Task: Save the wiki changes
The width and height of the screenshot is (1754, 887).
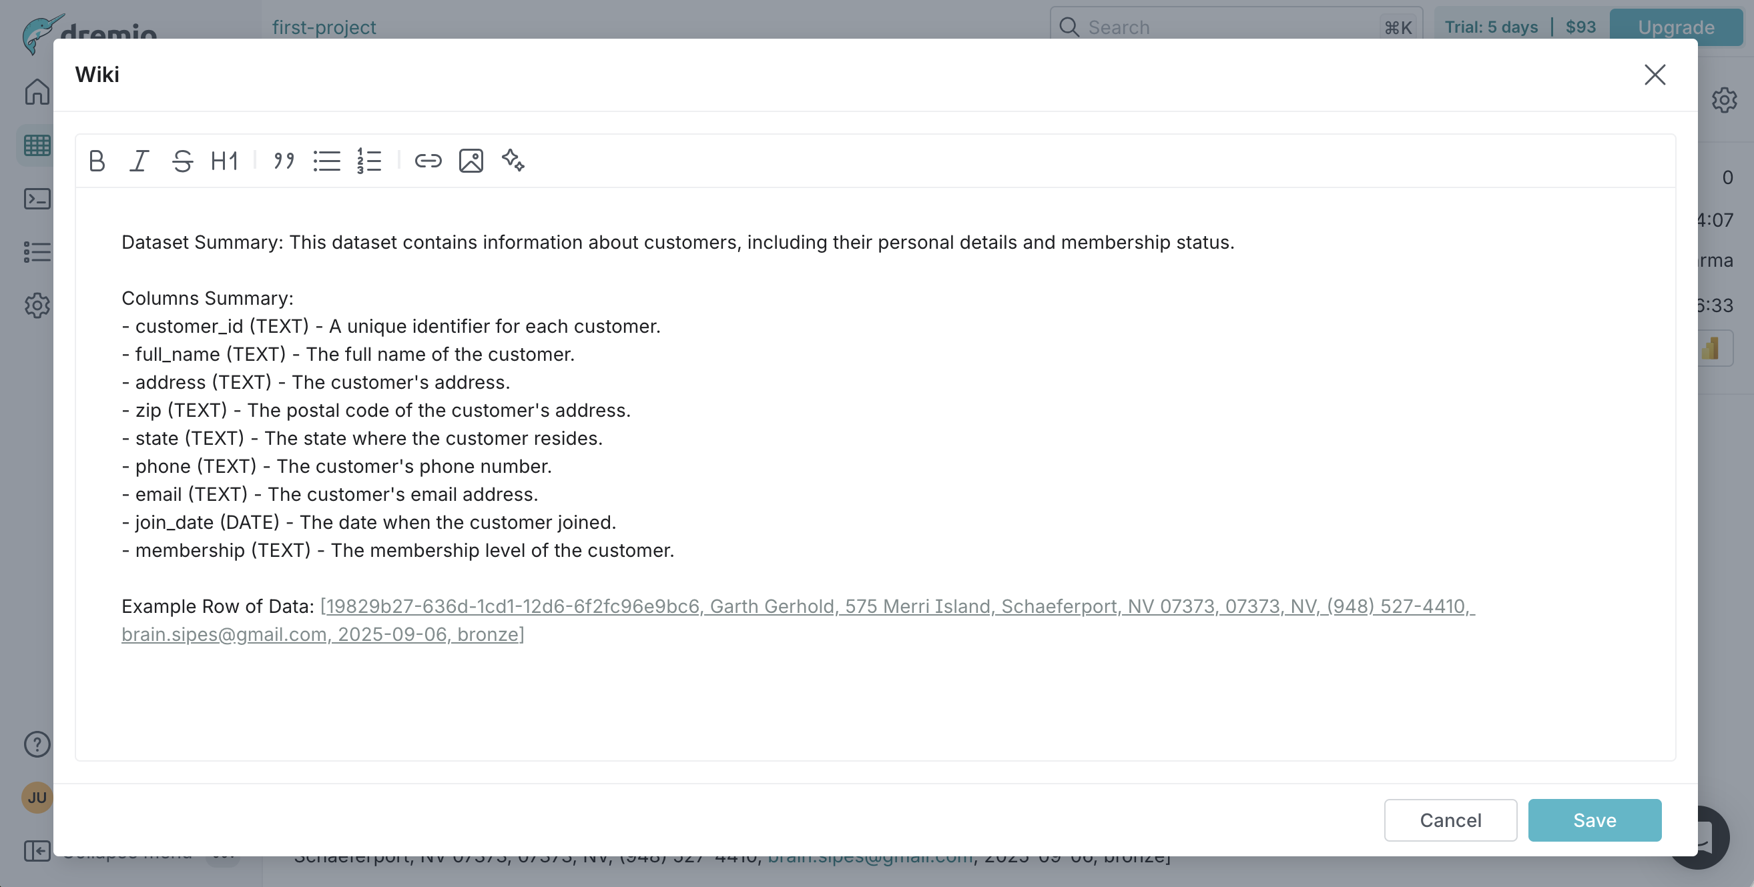Action: coord(1594,820)
